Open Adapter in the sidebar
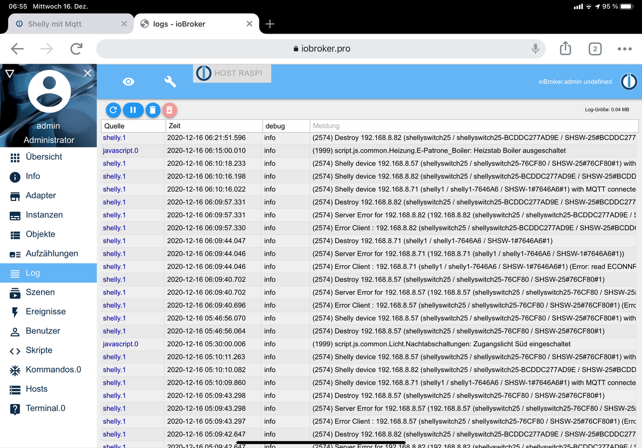The width and height of the screenshot is (642, 448). click(48, 195)
